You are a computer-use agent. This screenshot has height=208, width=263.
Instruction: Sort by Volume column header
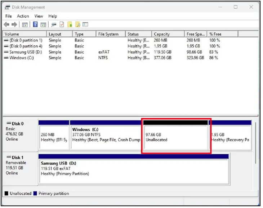24,34
